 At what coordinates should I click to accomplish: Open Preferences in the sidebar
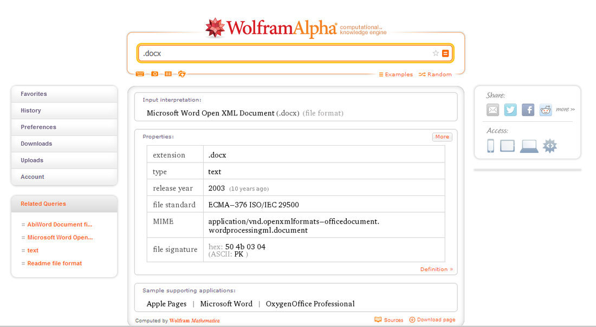pyautogui.click(x=64, y=127)
